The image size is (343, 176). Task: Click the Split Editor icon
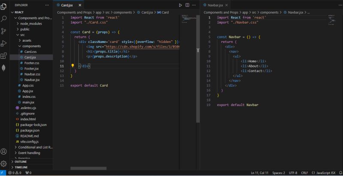pyautogui.click(x=187, y=5)
